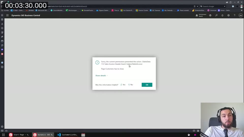Open the DomainFactor bookmark
Image resolution: width=244 pixels, height=137 pixels.
[88, 10]
